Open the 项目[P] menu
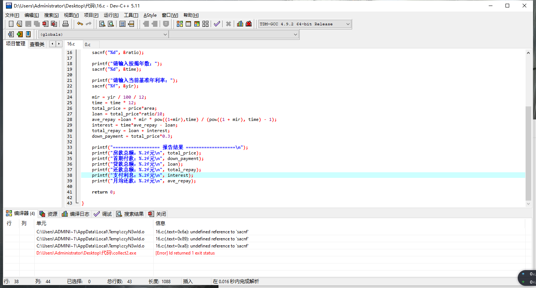The height and width of the screenshot is (288, 536). (x=91, y=15)
